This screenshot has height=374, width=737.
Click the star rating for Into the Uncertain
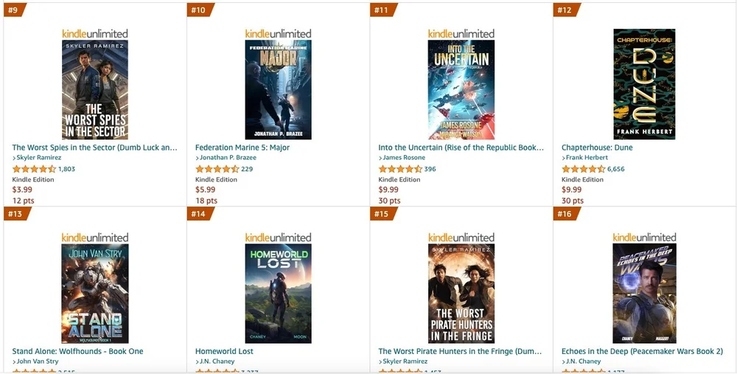(x=400, y=169)
